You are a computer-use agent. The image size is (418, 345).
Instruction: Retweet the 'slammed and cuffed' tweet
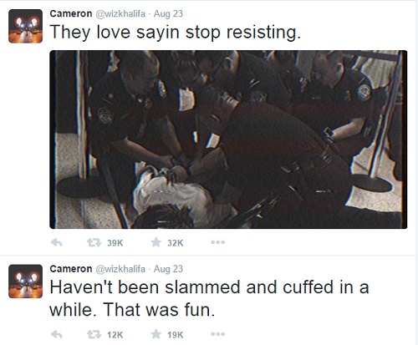[94, 334]
